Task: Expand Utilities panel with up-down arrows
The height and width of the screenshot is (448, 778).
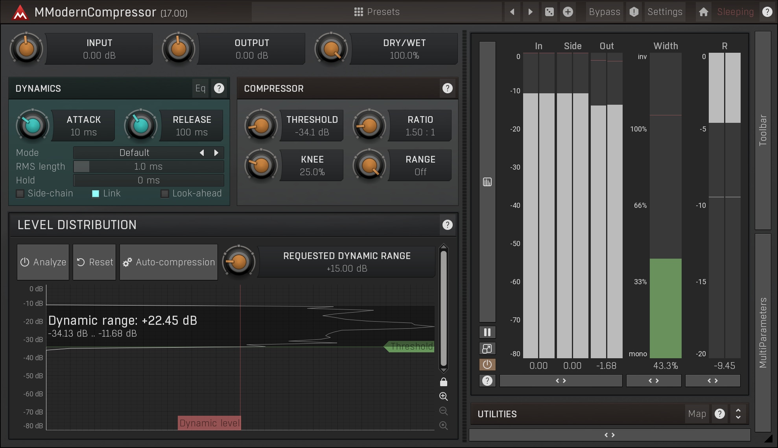Action: coord(738,414)
